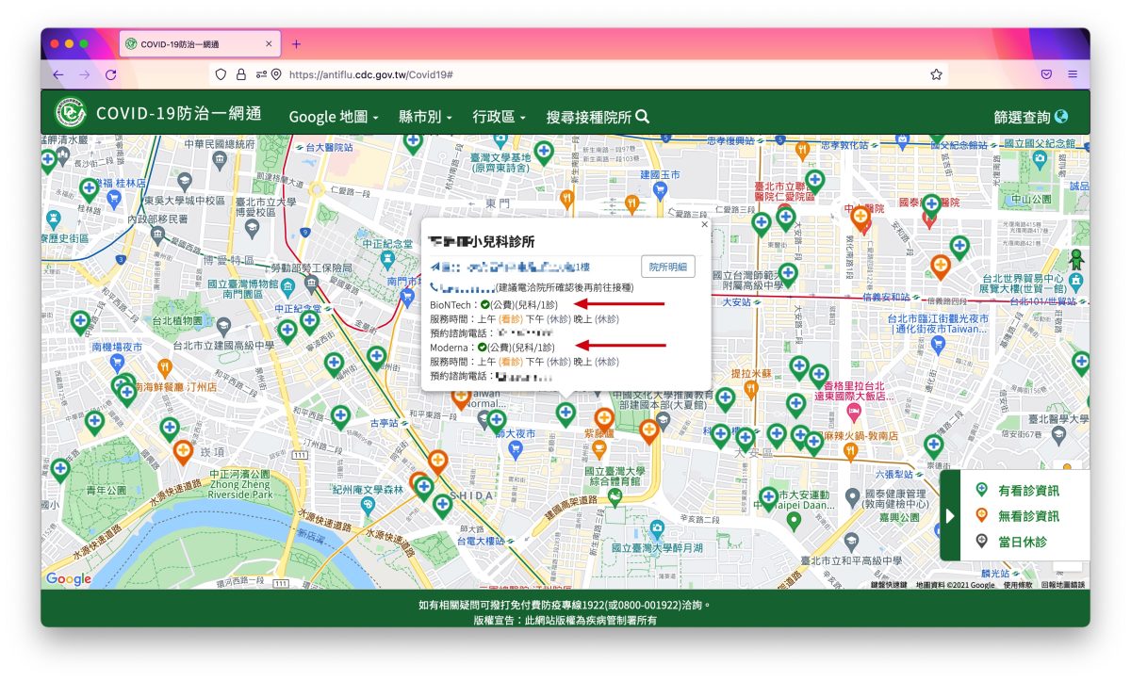Select the orange pin at 紫藤廬
This screenshot has width=1131, height=681.
pos(604,420)
